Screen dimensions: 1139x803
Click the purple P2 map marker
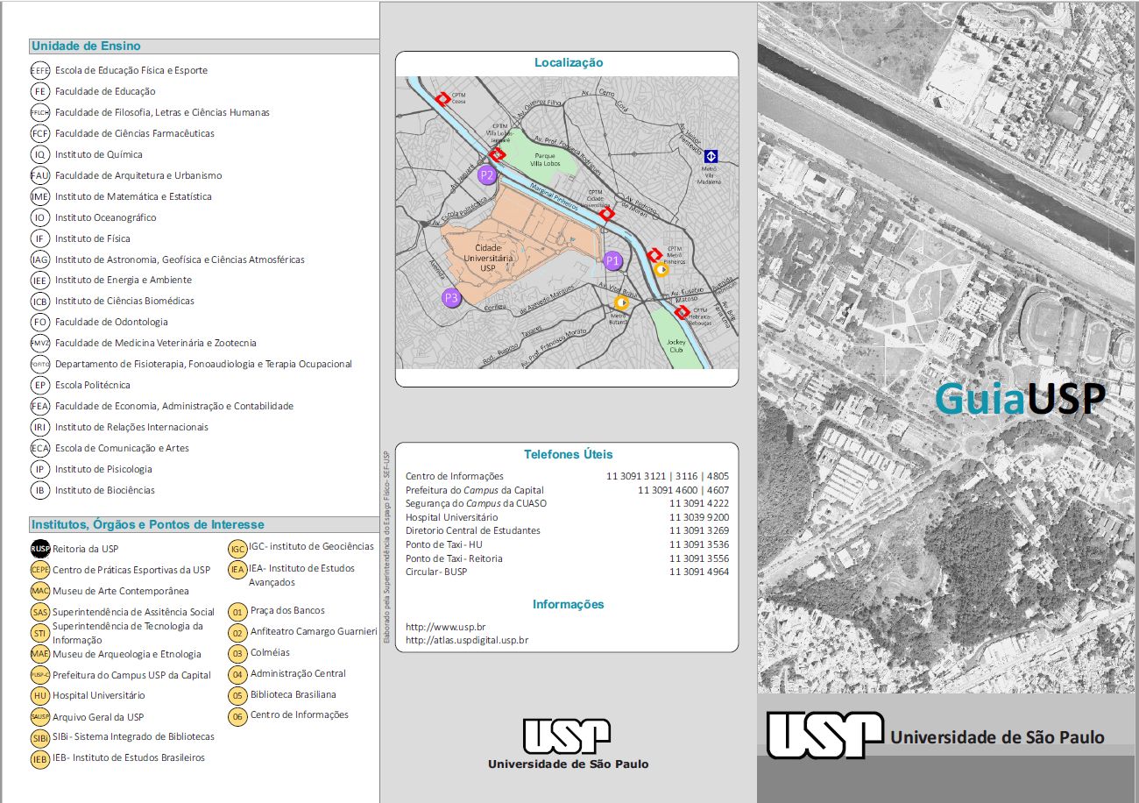point(487,175)
